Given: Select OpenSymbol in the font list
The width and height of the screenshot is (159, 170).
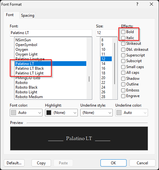Looking at the screenshot, I should (x=51, y=45).
